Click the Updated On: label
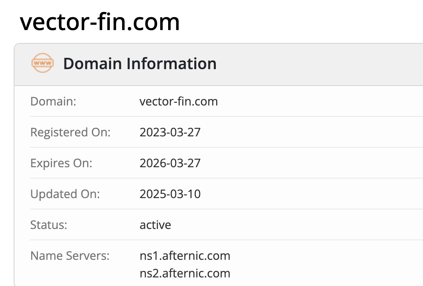Image resolution: width=423 pixels, height=286 pixels. click(x=65, y=194)
